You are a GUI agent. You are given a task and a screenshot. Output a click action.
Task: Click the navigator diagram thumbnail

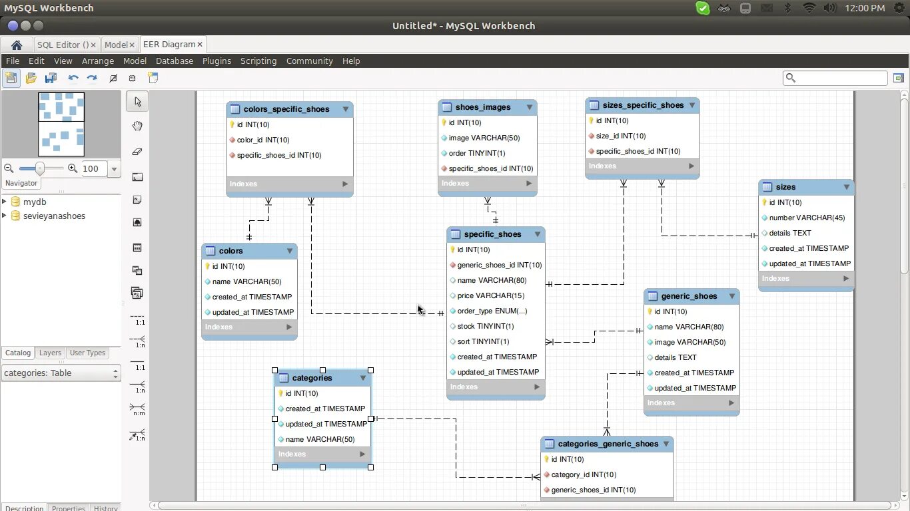(x=61, y=124)
